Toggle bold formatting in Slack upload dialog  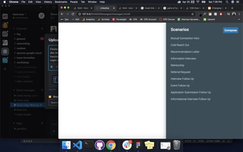point(52,67)
